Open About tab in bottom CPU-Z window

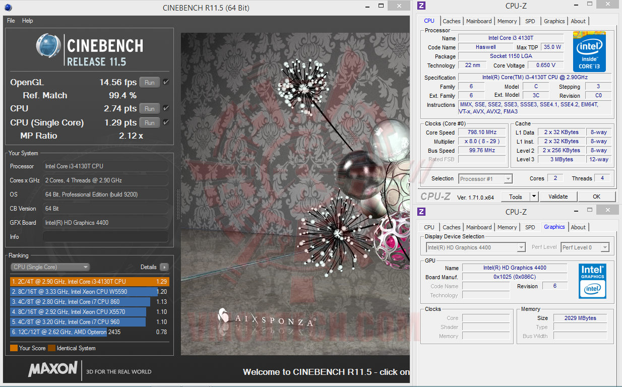579,227
